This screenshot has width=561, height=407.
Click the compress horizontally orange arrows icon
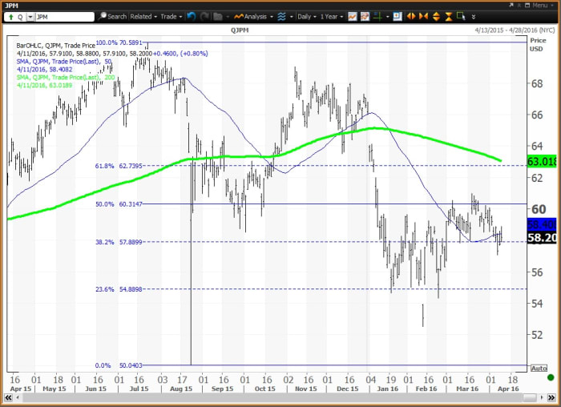(423, 17)
